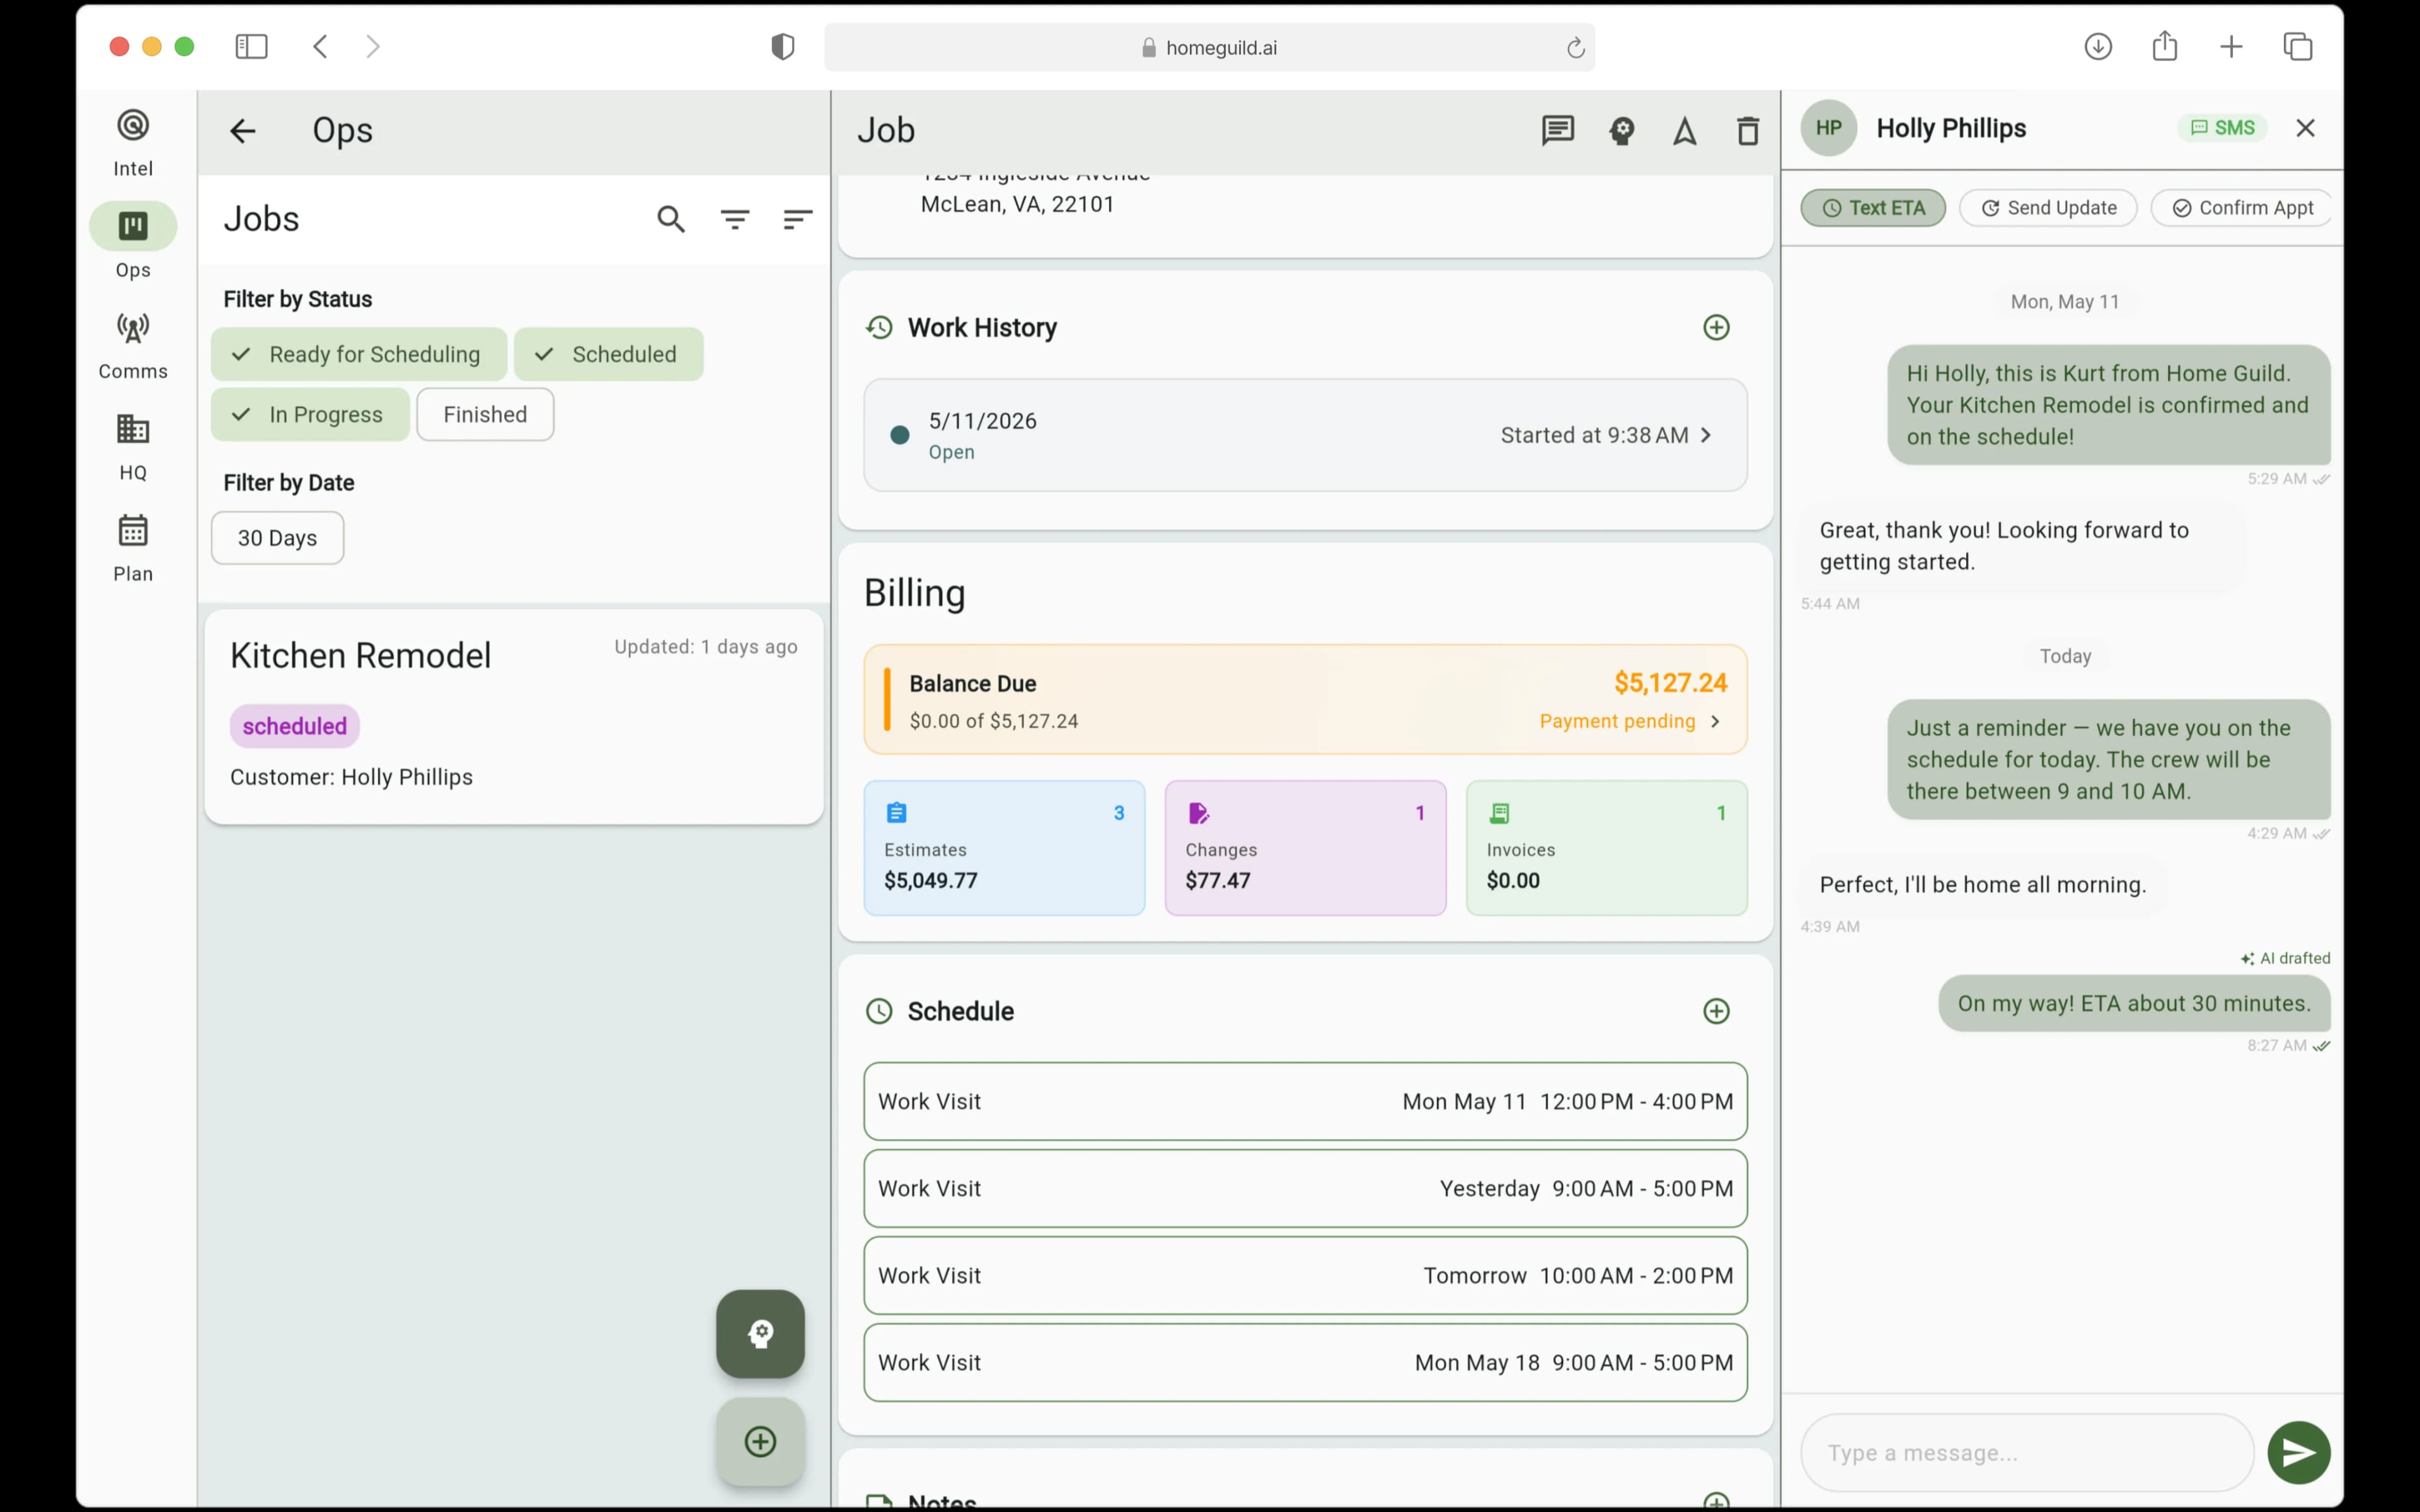Enable the Finished status filter
The height and width of the screenshot is (1512, 2420).
tap(485, 414)
